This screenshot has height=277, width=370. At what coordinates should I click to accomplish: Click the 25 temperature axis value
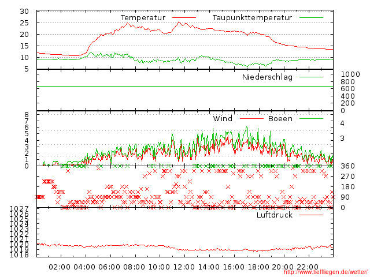24,23
